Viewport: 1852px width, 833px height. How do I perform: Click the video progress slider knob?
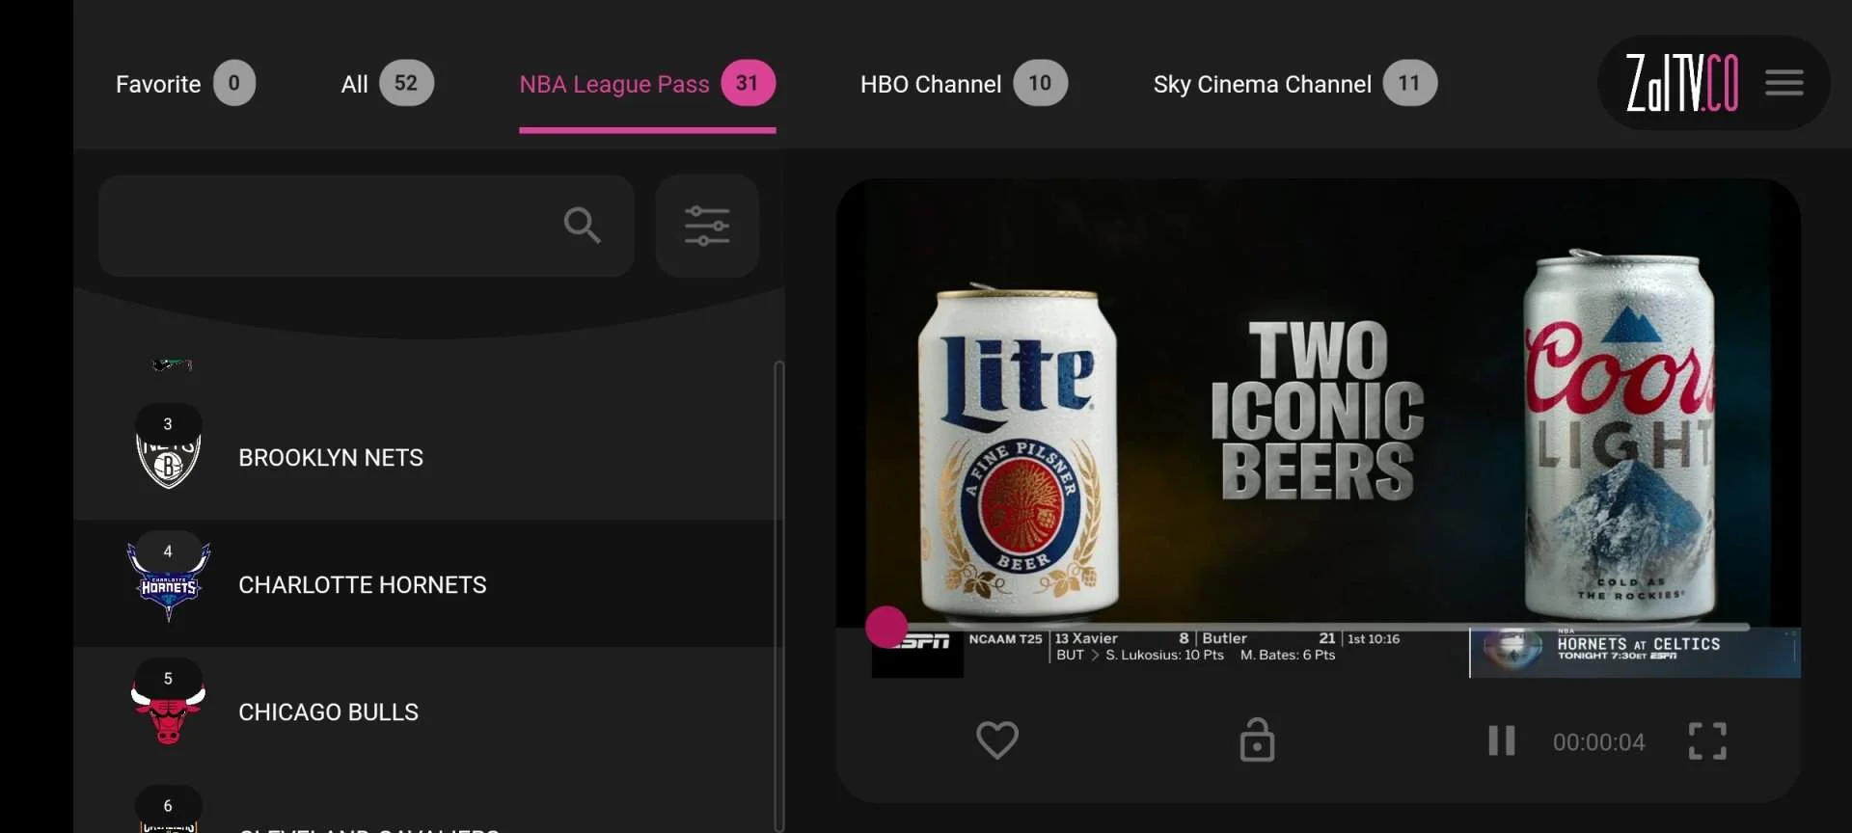coord(886,627)
